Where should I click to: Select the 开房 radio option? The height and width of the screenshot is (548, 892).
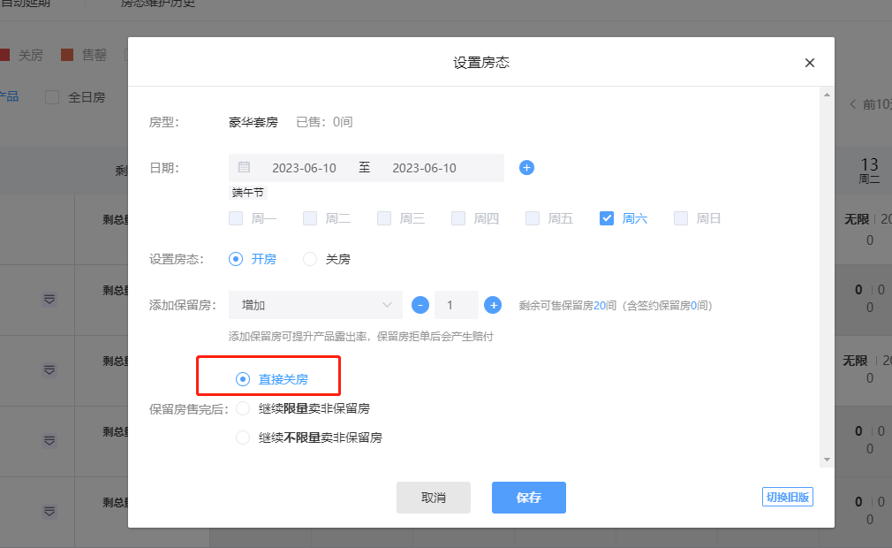coord(236,259)
